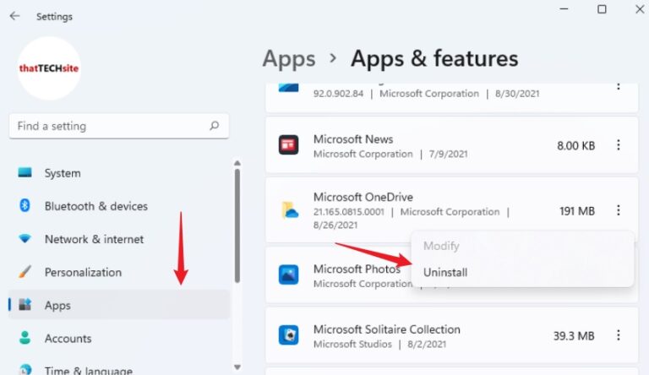The image size is (649, 375).
Task: Open Bluetooth & devices settings
Action: coord(119,206)
